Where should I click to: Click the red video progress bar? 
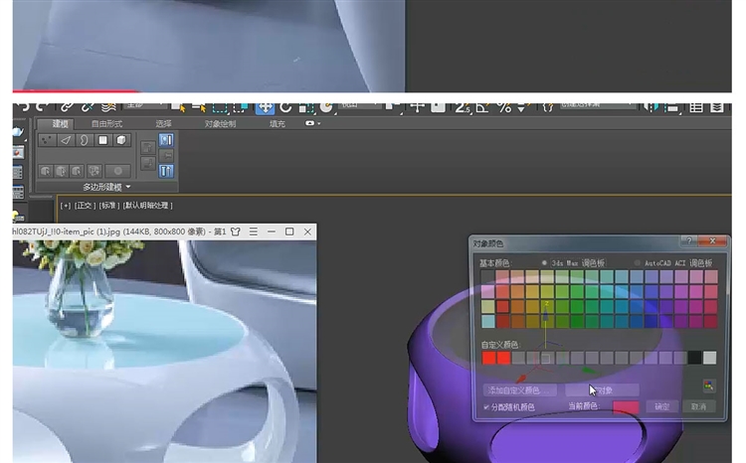(77, 90)
